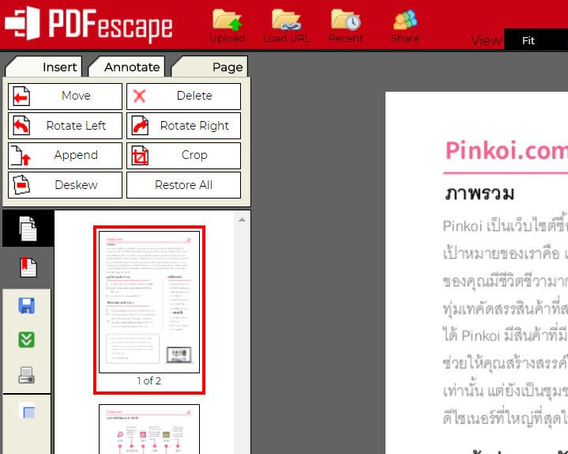Image resolution: width=568 pixels, height=454 pixels.
Task: Click the Deskew button
Action: (x=66, y=185)
